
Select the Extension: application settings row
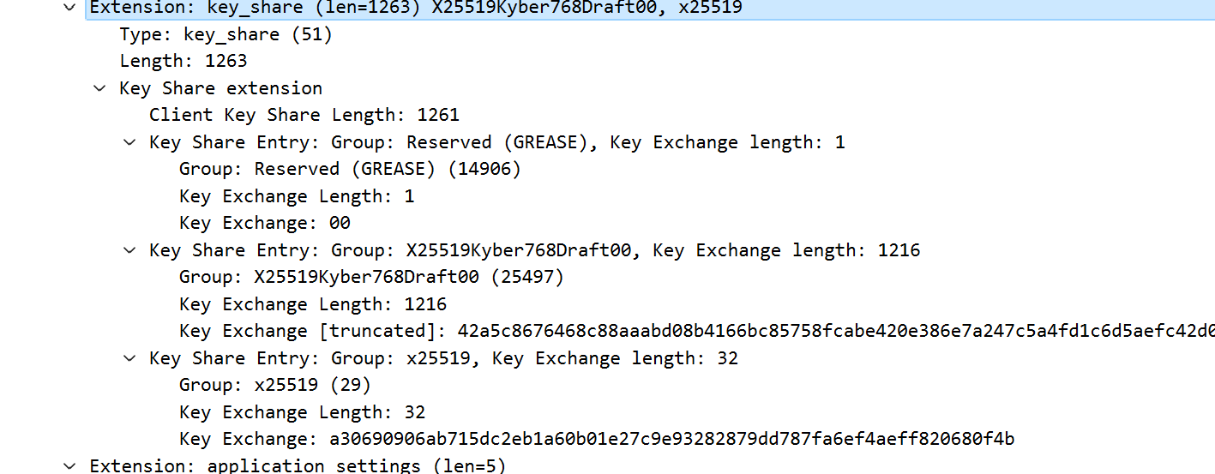tap(297, 465)
